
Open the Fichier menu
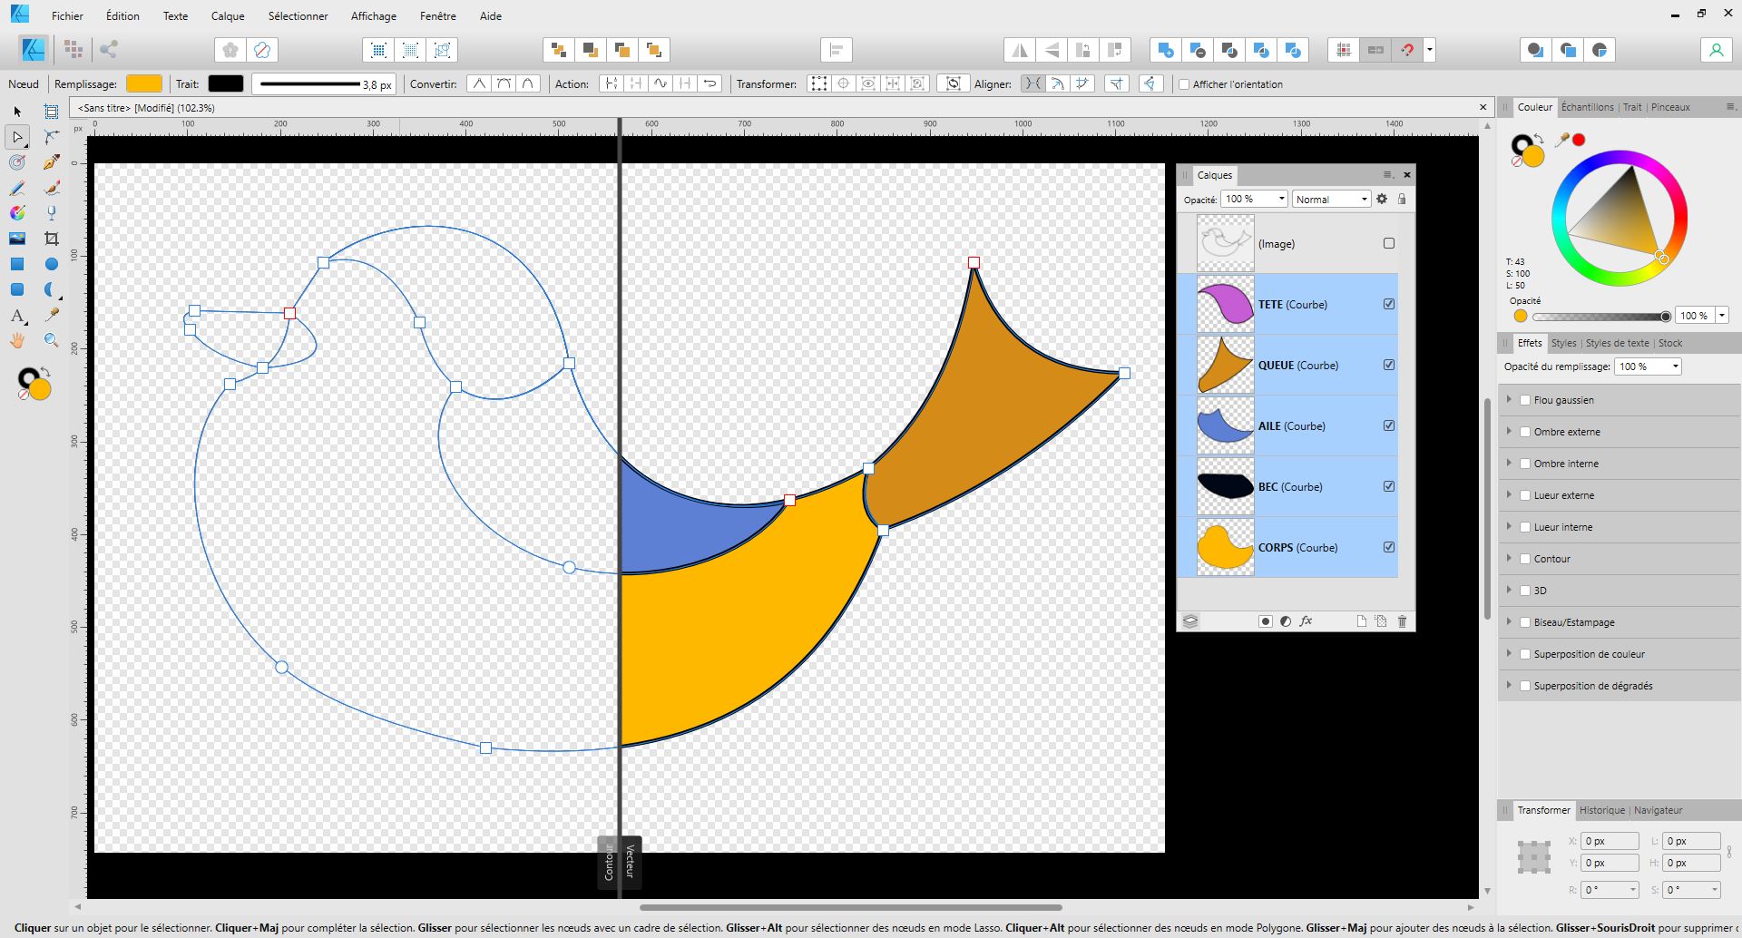click(67, 15)
